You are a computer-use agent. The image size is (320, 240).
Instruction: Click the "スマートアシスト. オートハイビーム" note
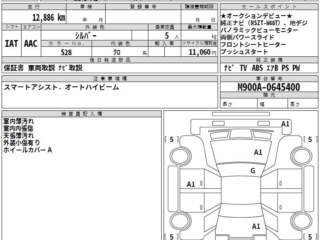[x=61, y=87]
